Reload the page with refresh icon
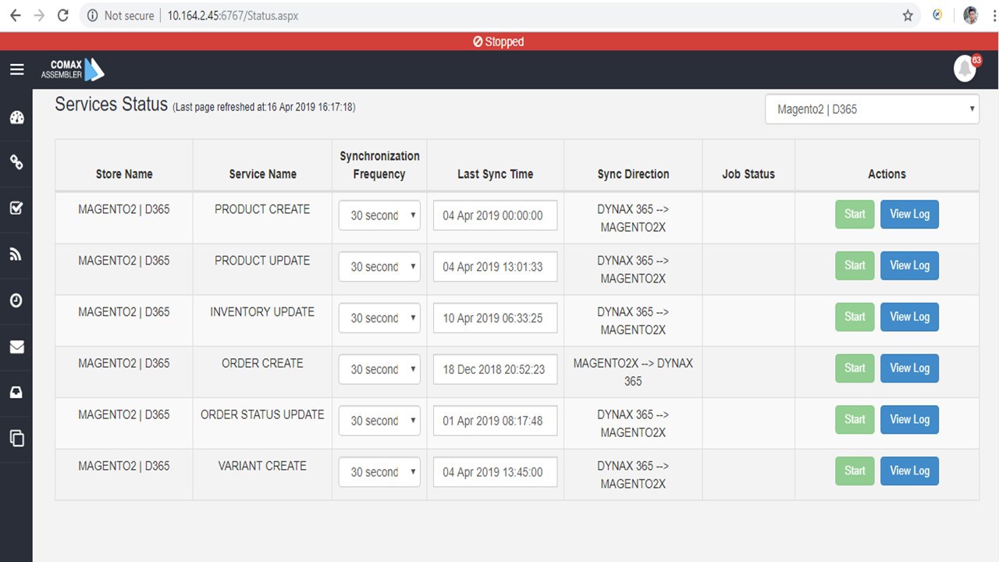The height and width of the screenshot is (562, 999). tap(63, 16)
